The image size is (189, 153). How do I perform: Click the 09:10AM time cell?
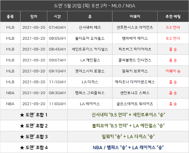tap(57, 71)
